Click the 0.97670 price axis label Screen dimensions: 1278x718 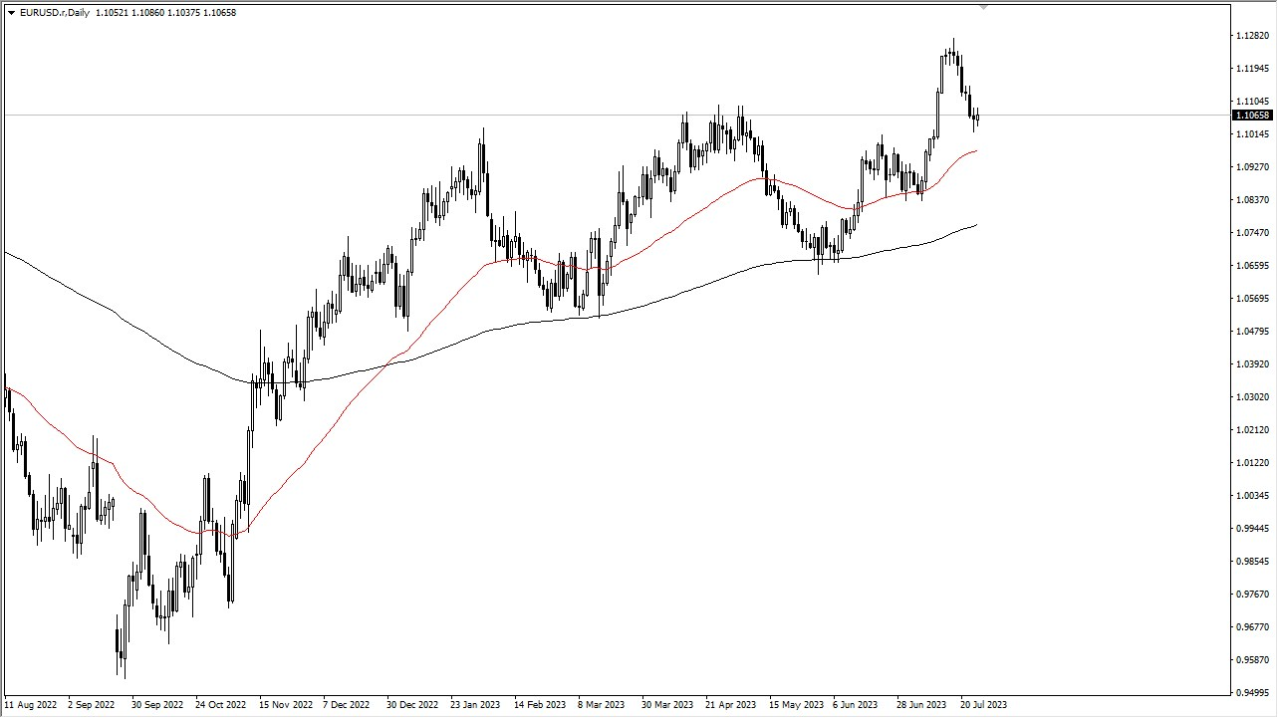pos(1252,595)
